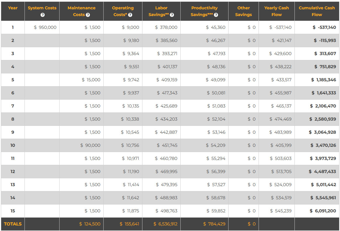Click the TOTALS row label
This screenshot has height=231, width=340.
[x=13, y=224]
